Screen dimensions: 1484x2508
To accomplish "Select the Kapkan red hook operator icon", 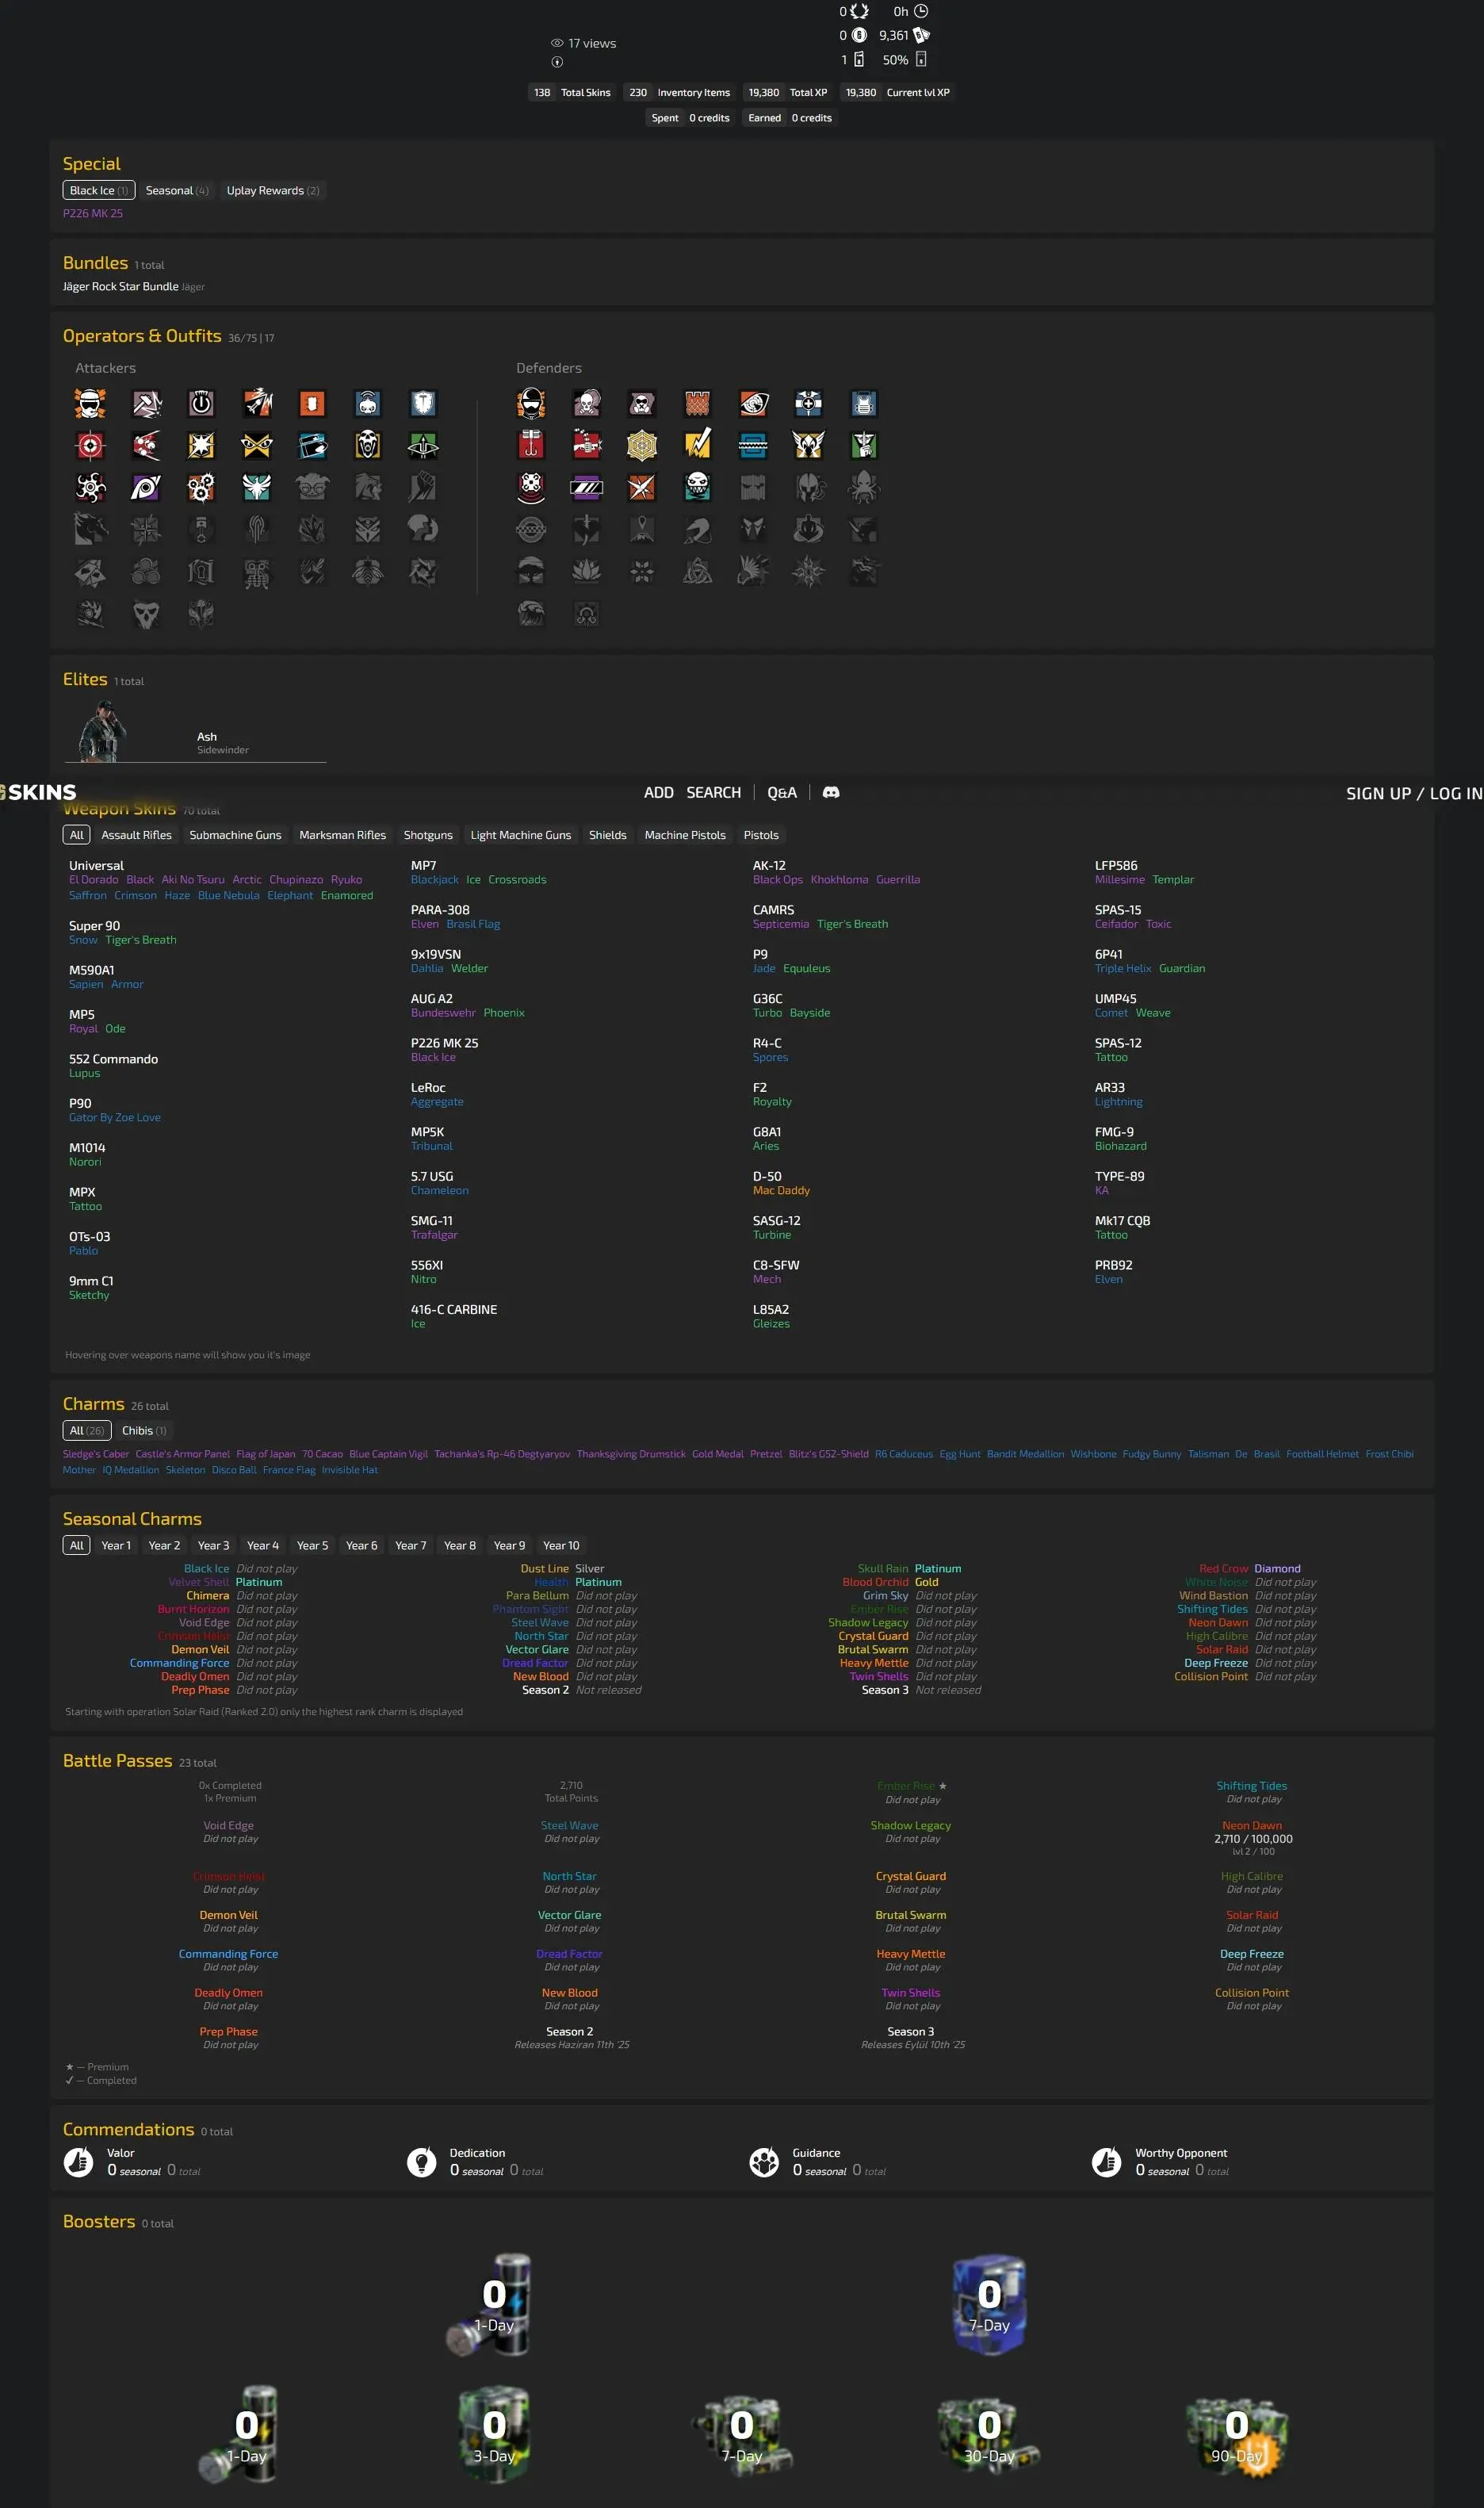I will (531, 445).
